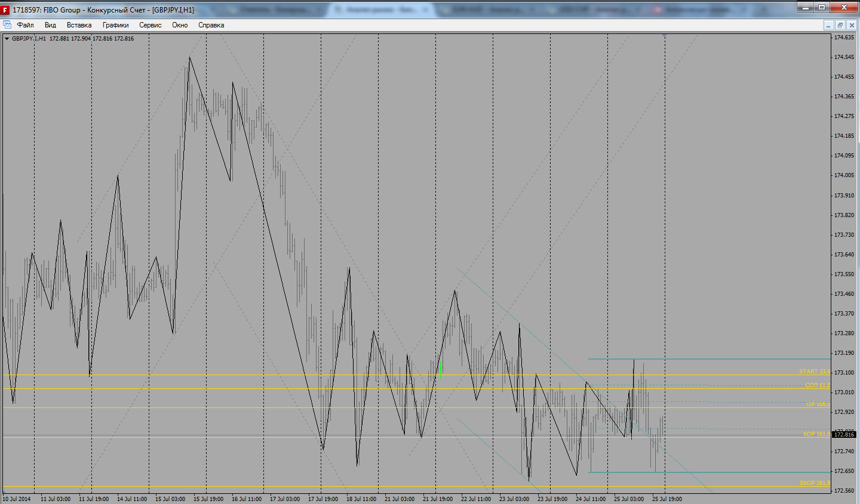This screenshot has height=504, width=860.
Task: Open the Вид menu
Action: coord(50,25)
